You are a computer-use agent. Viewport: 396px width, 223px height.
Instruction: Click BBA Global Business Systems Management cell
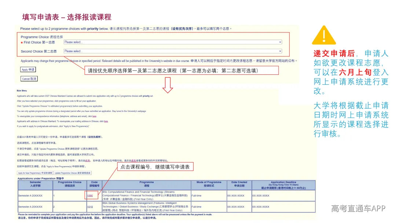pyautogui.click(x=146, y=207)
